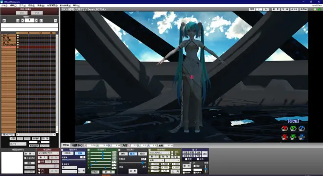This screenshot has height=176, width=323.
Task: Collapse the self-shadow operation panel
Action: 119,150
